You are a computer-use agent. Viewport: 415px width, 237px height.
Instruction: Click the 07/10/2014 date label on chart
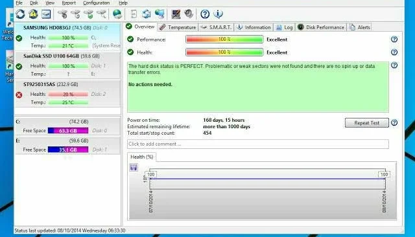tap(151, 201)
